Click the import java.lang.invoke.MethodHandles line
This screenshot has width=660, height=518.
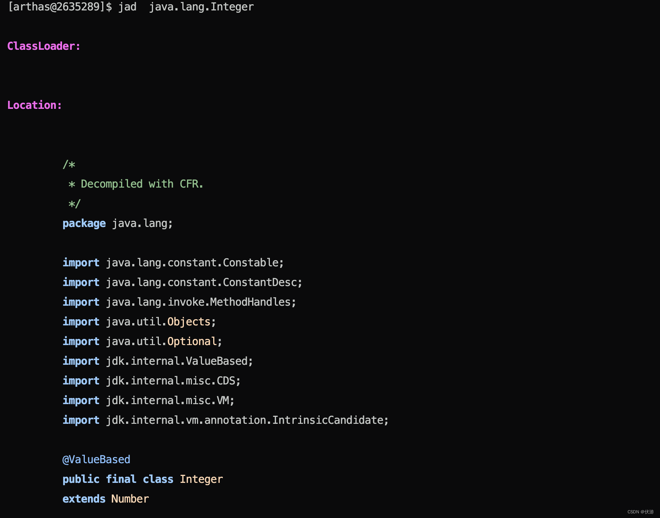(x=179, y=302)
